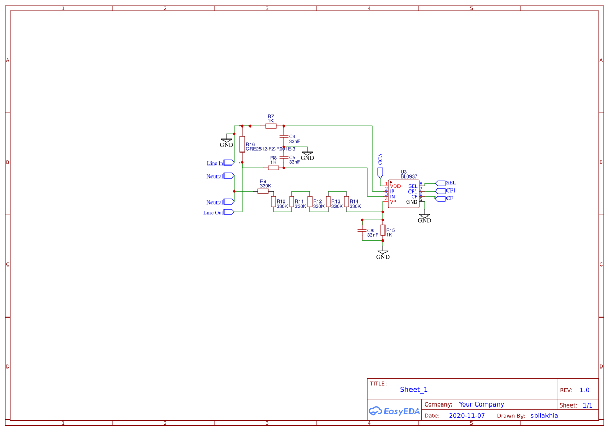609x431 pixels.
Task: Click the EasyEDA logo in title block
Action: tap(394, 411)
